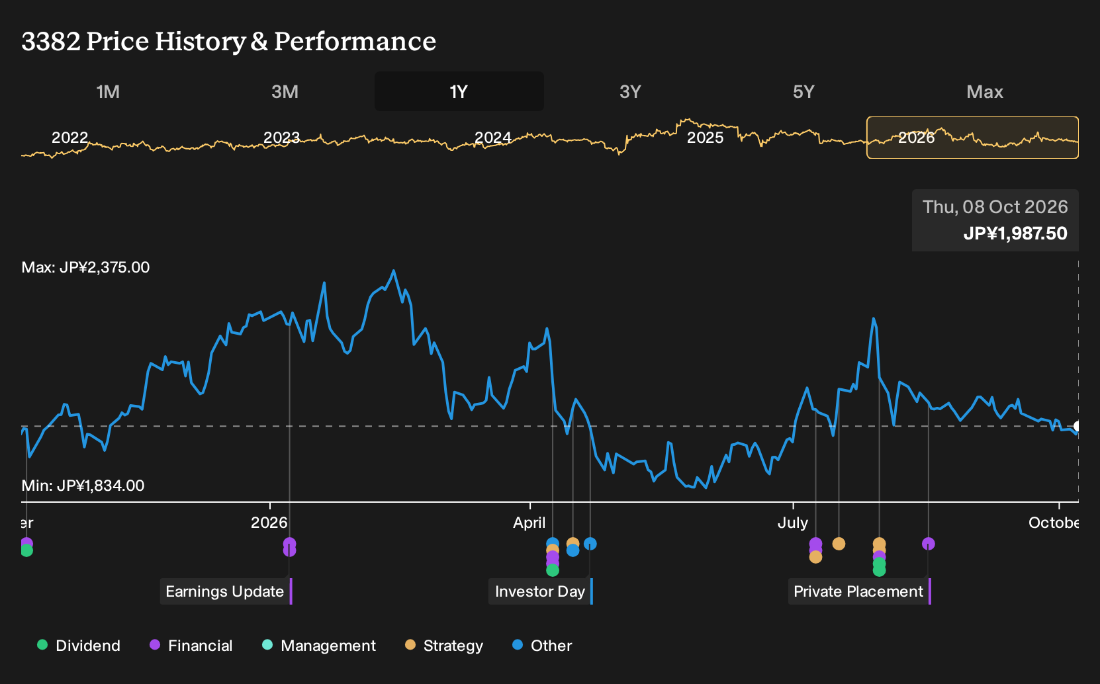
Task: Click the lone blue dot directly above Investor Day label
Action: pyautogui.click(x=590, y=544)
